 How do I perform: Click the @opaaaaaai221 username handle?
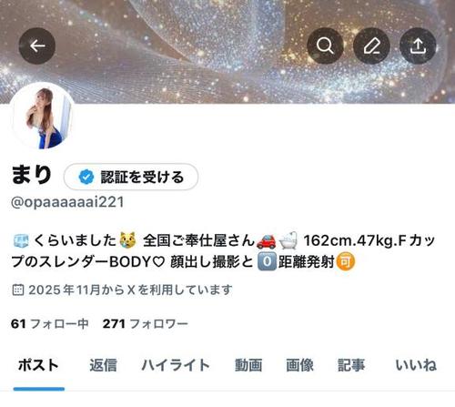click(67, 202)
